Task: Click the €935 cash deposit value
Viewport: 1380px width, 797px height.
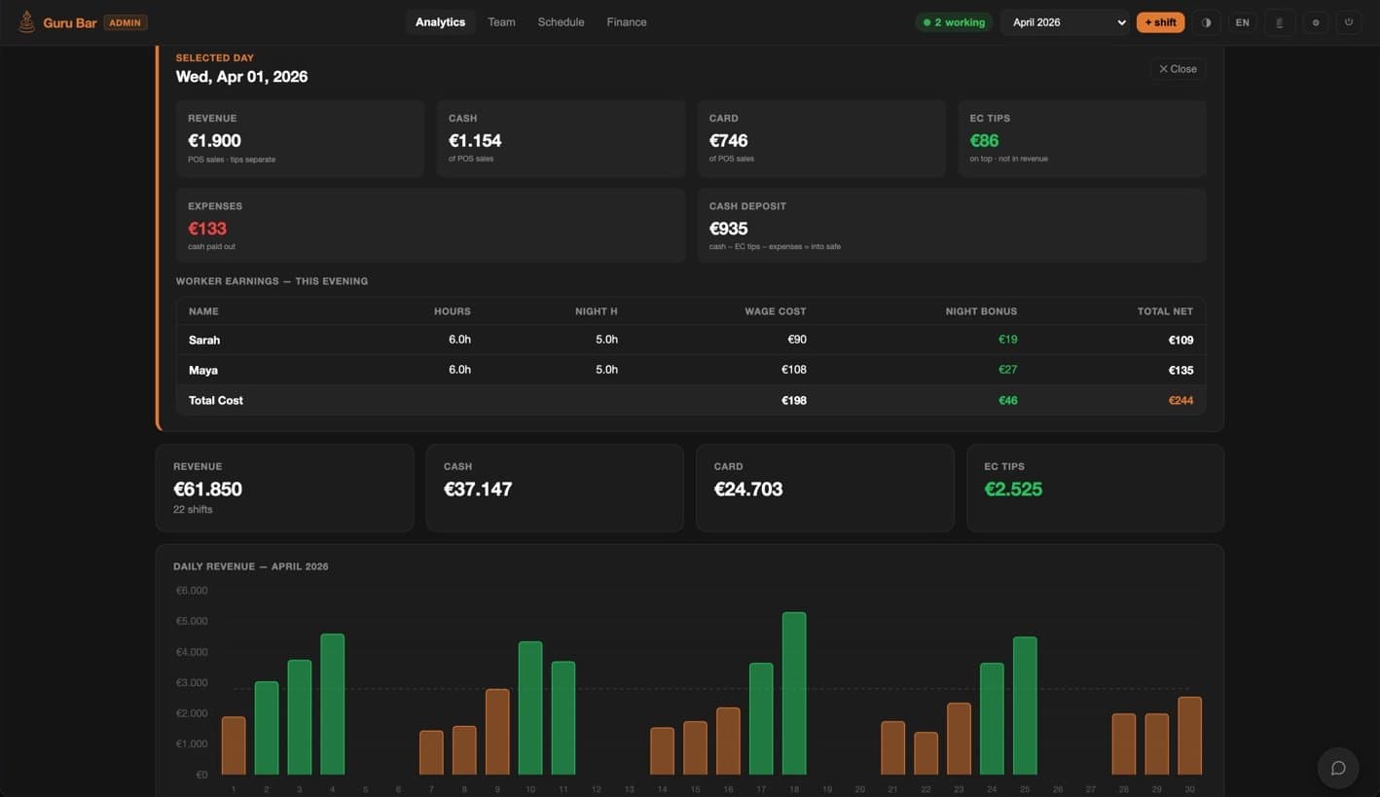Action: 729,229
